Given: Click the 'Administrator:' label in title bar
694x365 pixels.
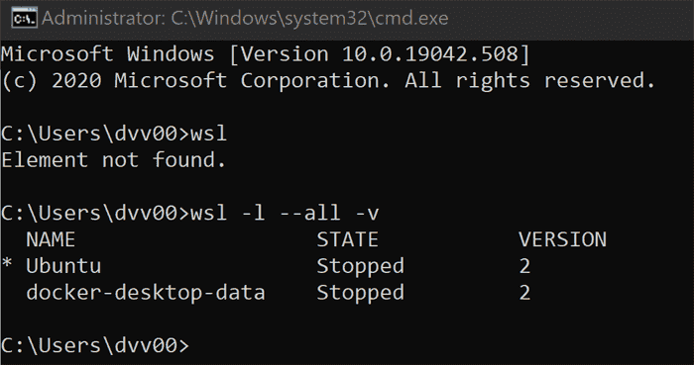Looking at the screenshot, I should click(x=103, y=19).
